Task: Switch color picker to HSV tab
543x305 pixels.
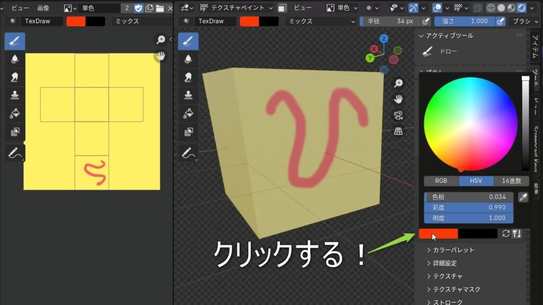Action: (476, 181)
